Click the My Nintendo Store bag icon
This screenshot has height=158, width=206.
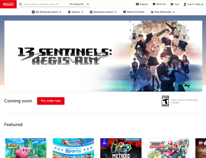[33, 12]
